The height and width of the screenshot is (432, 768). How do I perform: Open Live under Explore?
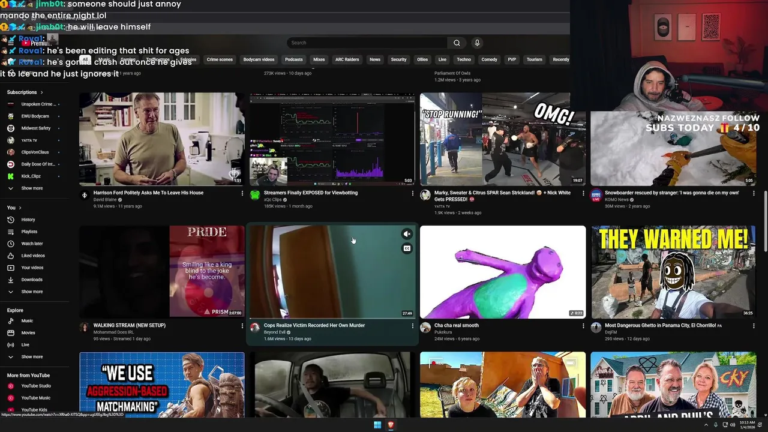25,345
